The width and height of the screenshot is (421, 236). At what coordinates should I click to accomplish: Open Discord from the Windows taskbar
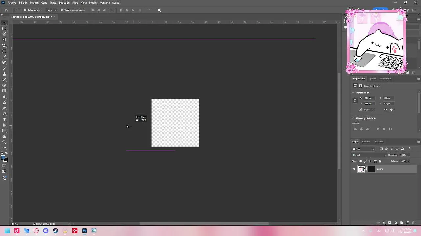click(46, 231)
